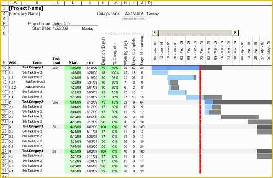Click the light blue Gantt bar in row 11
The width and height of the screenshot is (273, 178).
(160, 73)
